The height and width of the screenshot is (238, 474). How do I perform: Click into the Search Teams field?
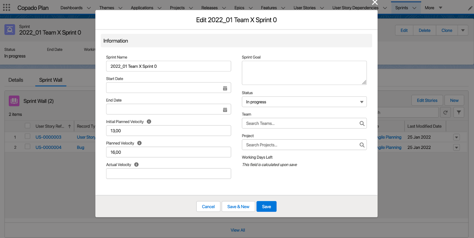pos(301,123)
